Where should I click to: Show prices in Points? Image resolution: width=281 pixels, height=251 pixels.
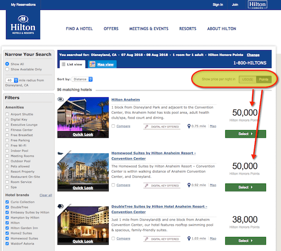(264, 79)
